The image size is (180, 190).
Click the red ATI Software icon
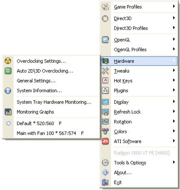105,141
